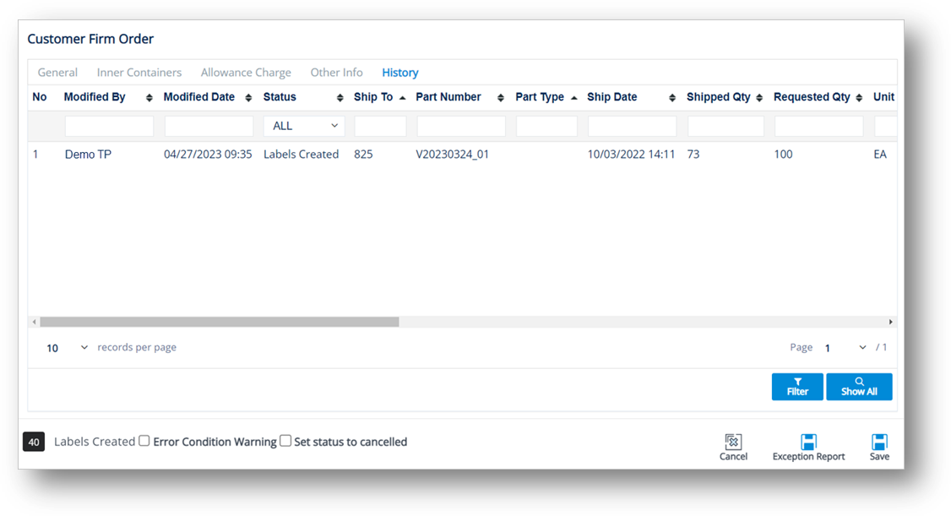This screenshot has height=516, width=951.
Task: Click the Demo TP cell
Action: (88, 154)
